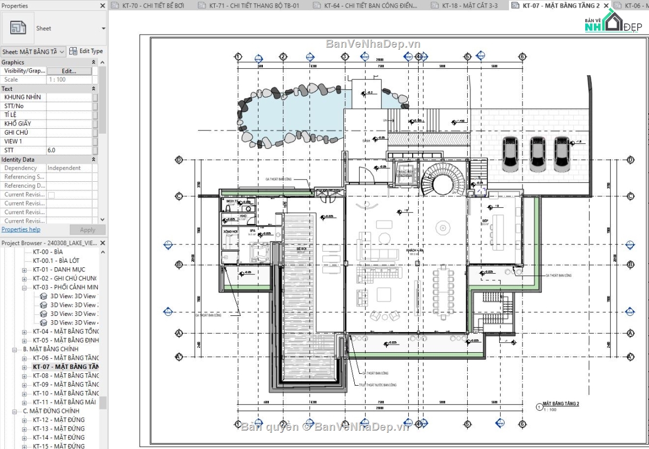The height and width of the screenshot is (449, 649).
Task: Collapse the C. MẶT ĐỨNG CHÍNH group
Action: [x=16, y=411]
